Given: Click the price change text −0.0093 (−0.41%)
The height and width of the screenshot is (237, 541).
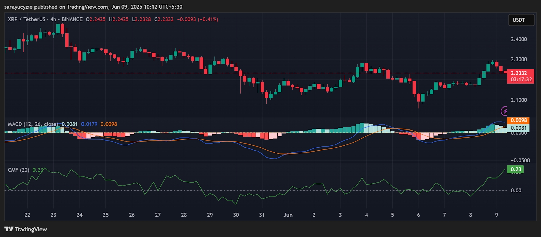Looking at the screenshot, I should [x=197, y=19].
